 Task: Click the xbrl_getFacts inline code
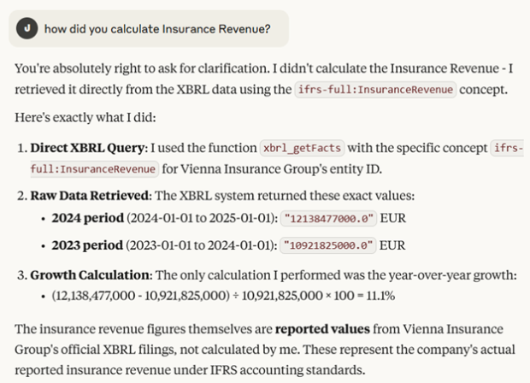[302, 148]
